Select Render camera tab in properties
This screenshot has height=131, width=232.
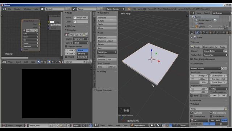(198, 32)
